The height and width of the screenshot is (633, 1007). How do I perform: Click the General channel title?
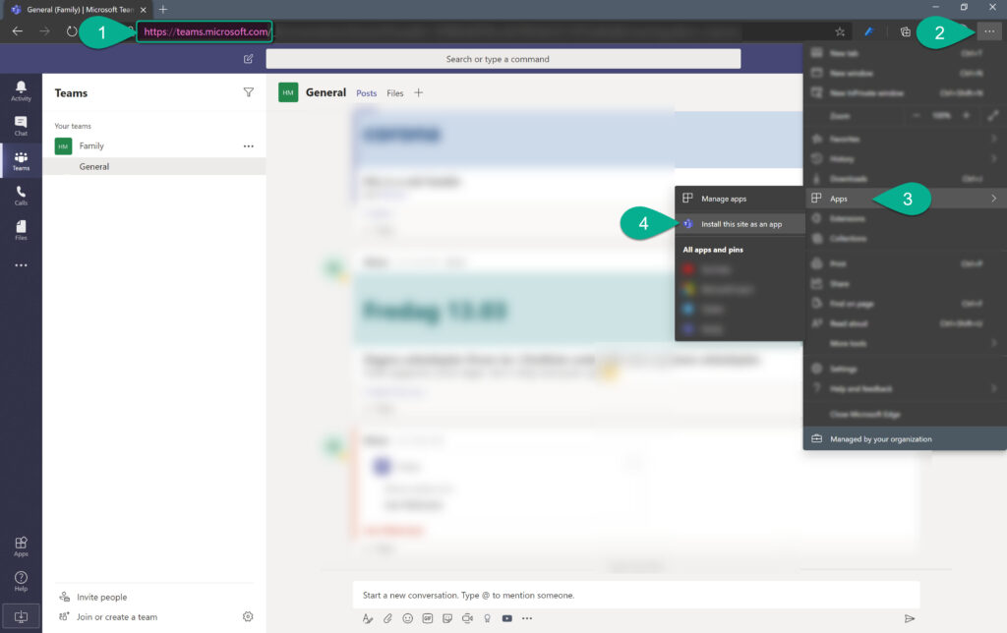tap(326, 92)
